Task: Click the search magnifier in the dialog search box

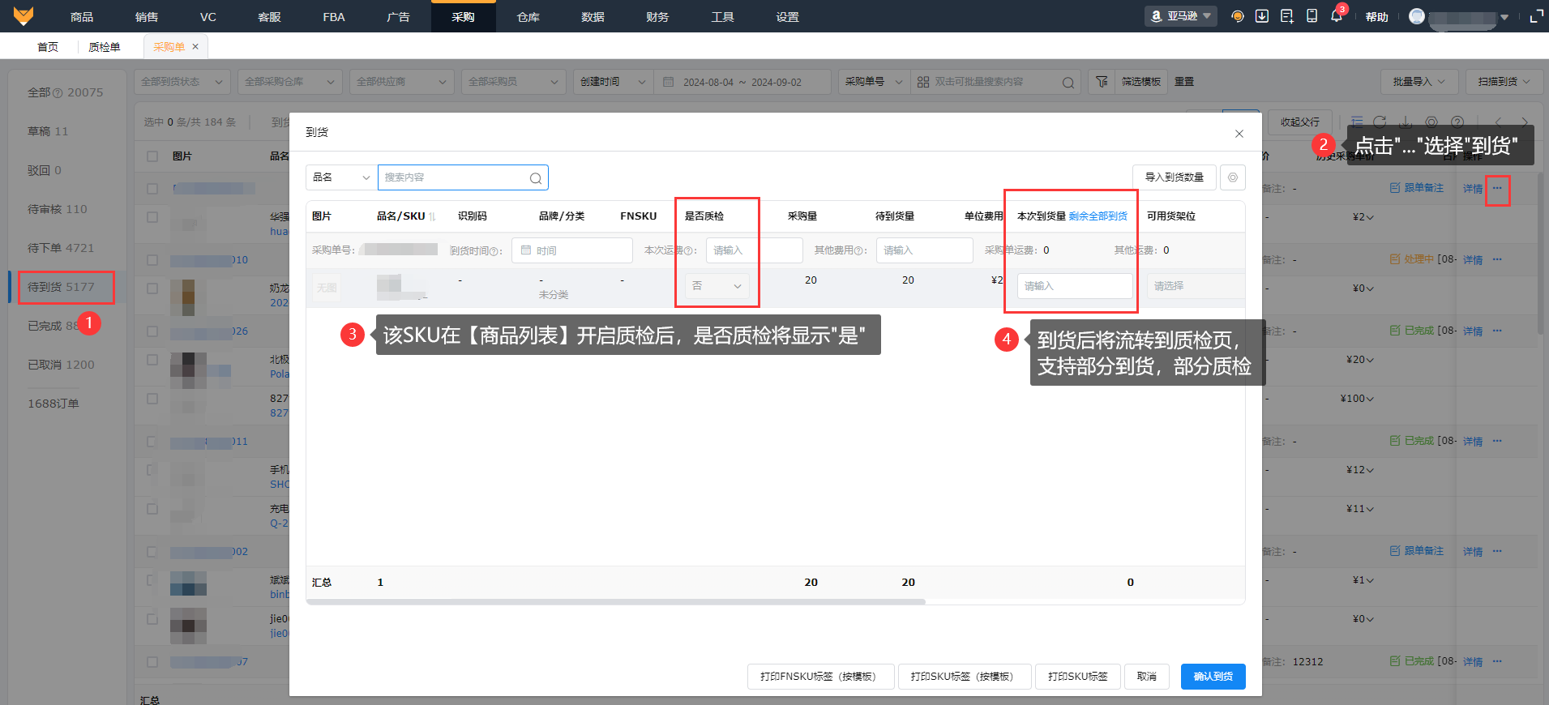Action: coord(536,178)
